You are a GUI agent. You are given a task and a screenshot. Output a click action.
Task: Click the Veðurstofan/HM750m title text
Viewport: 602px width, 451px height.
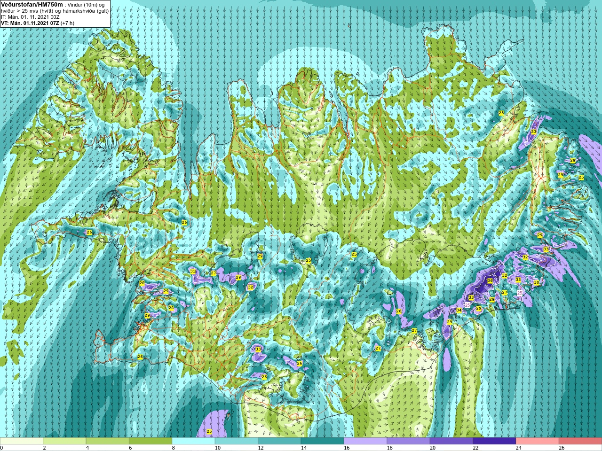[32, 4]
